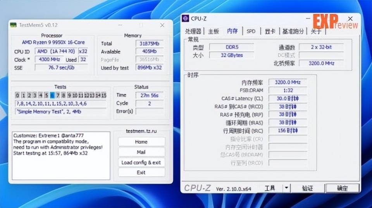The image size is (372, 208).
Task: Click the TestMem5 app icon in title bar
Action: click(13, 25)
